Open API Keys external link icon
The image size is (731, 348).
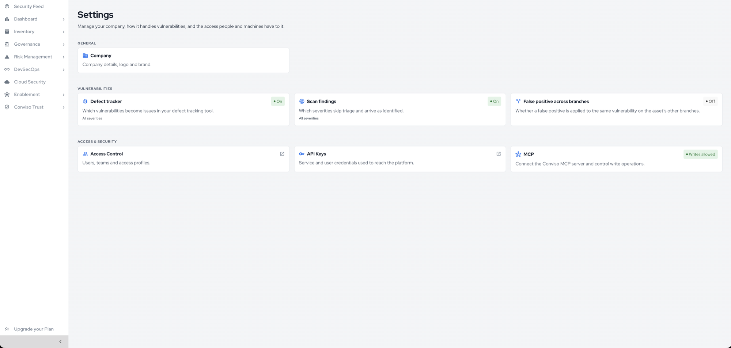pyautogui.click(x=499, y=154)
